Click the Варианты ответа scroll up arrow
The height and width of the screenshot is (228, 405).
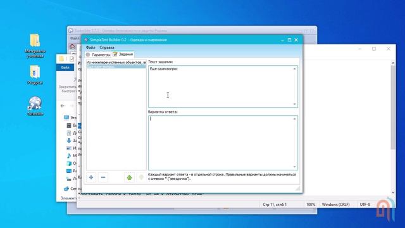coord(294,119)
